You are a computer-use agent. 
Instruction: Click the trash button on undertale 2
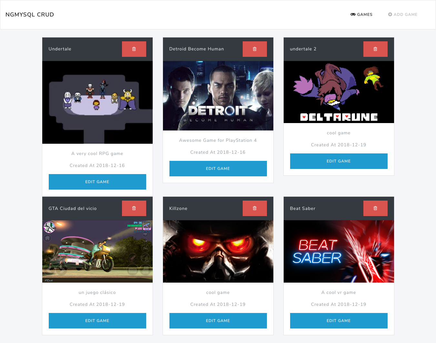click(x=375, y=49)
